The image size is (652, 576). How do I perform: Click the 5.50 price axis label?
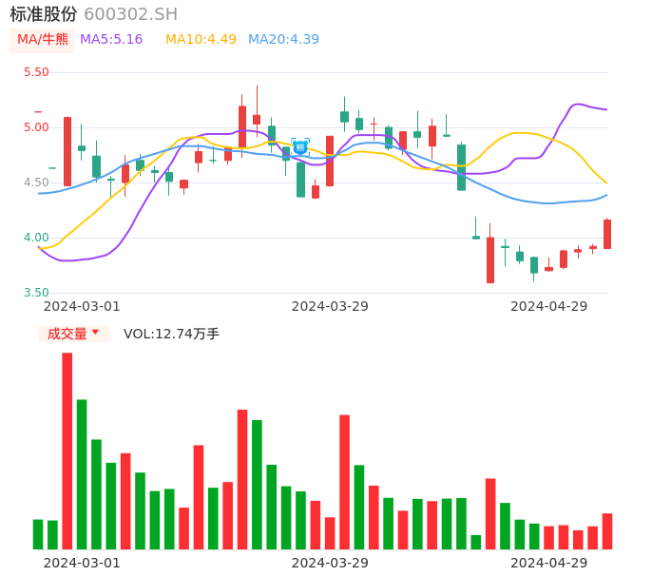36,72
